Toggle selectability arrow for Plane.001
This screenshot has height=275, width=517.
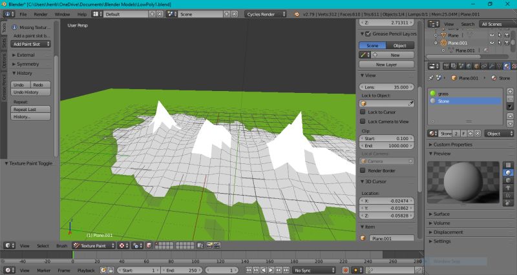[500, 43]
